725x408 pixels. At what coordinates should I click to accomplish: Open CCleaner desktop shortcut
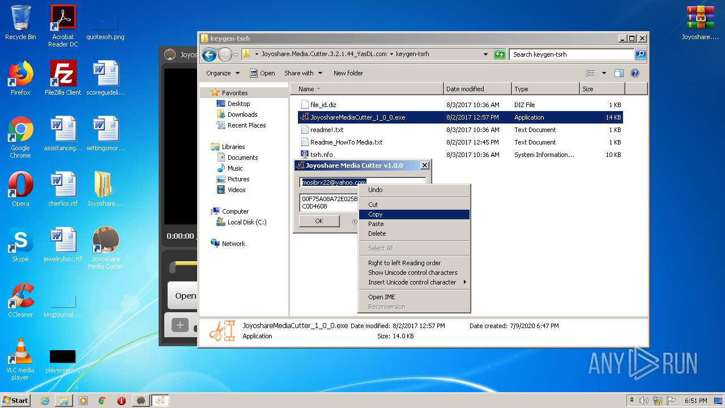(20, 300)
